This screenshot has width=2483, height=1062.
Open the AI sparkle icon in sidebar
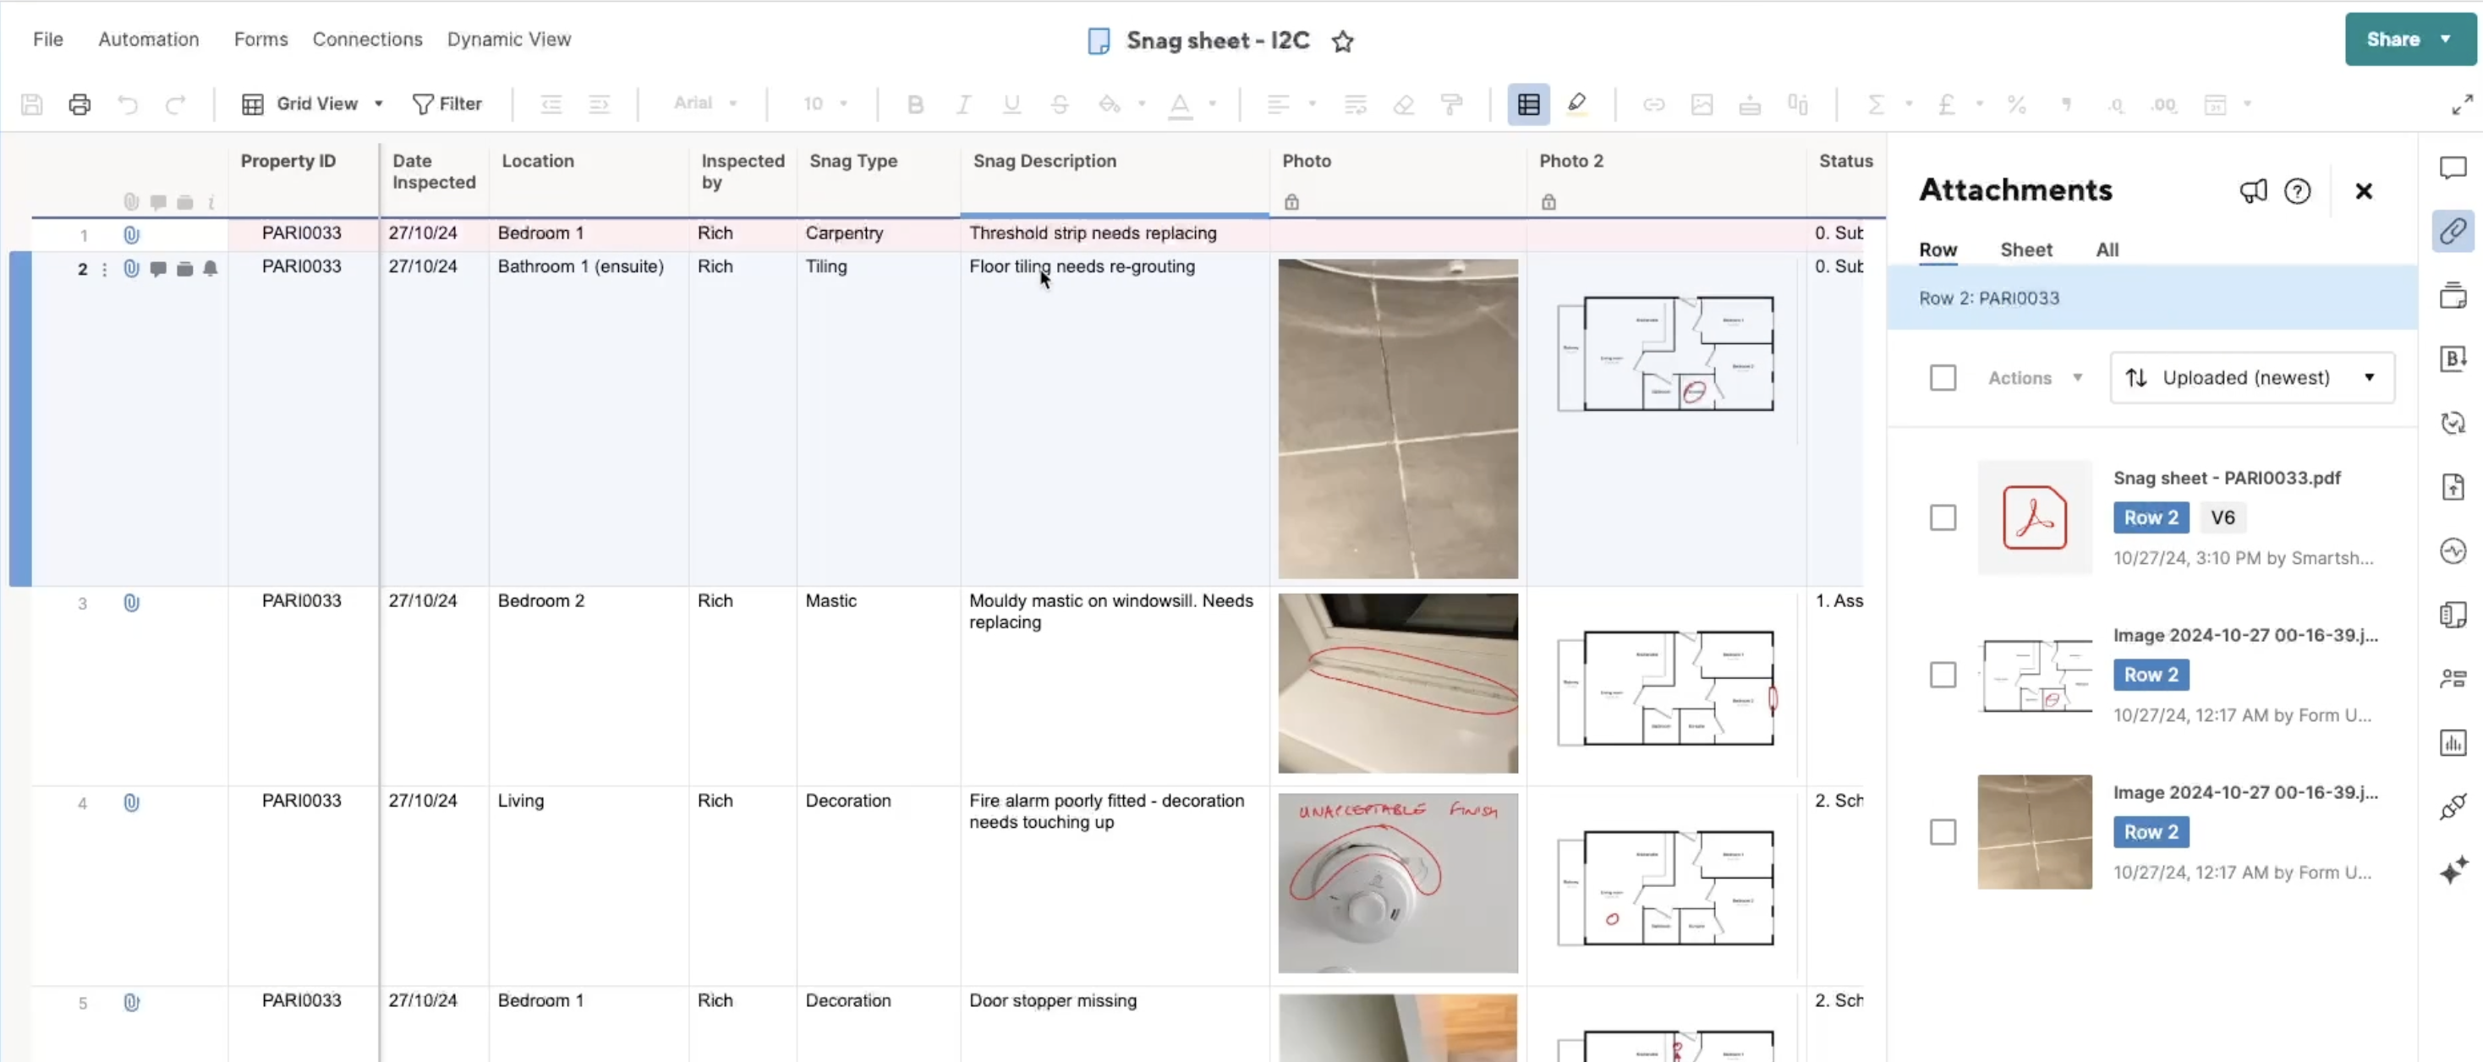pyautogui.click(x=2453, y=870)
